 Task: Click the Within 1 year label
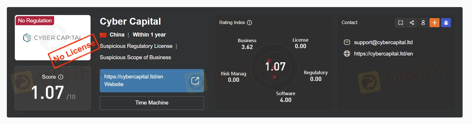point(149,35)
